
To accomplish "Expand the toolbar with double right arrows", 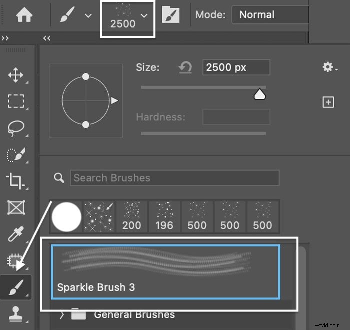I will (x=5, y=38).
